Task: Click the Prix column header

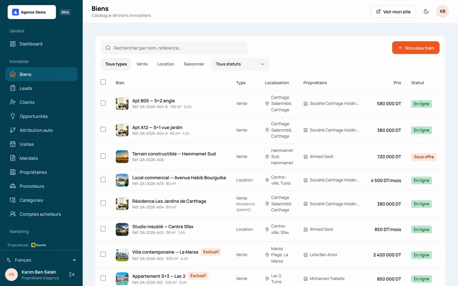Action: [397, 83]
